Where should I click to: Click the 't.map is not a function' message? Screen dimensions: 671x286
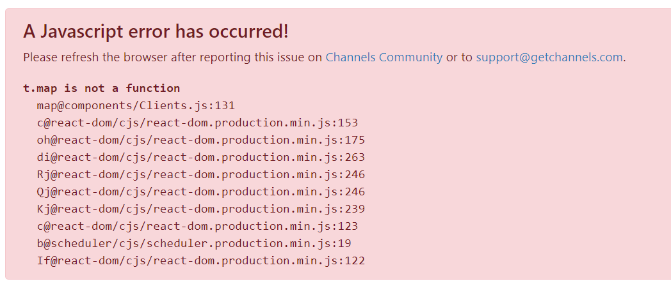point(101,88)
